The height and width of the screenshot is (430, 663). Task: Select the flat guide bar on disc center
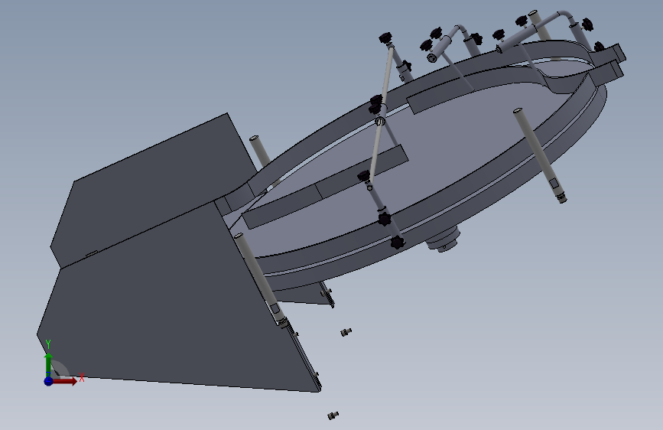click(326, 187)
